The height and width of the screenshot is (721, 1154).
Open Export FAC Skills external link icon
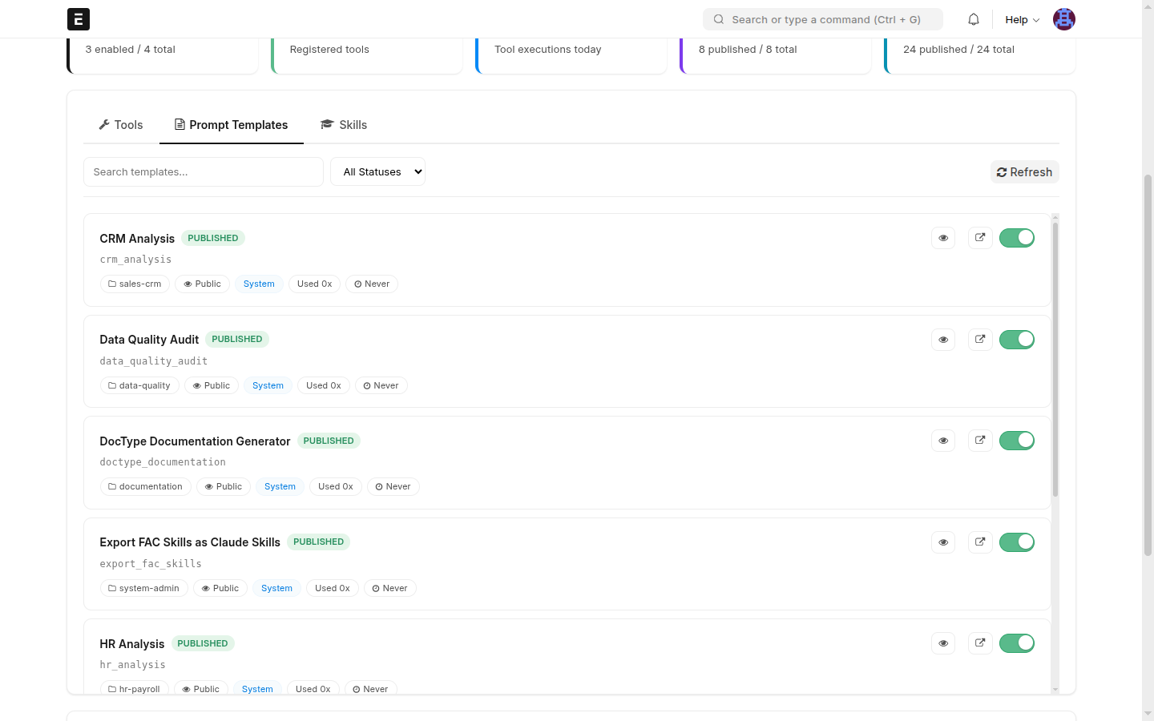point(980,542)
